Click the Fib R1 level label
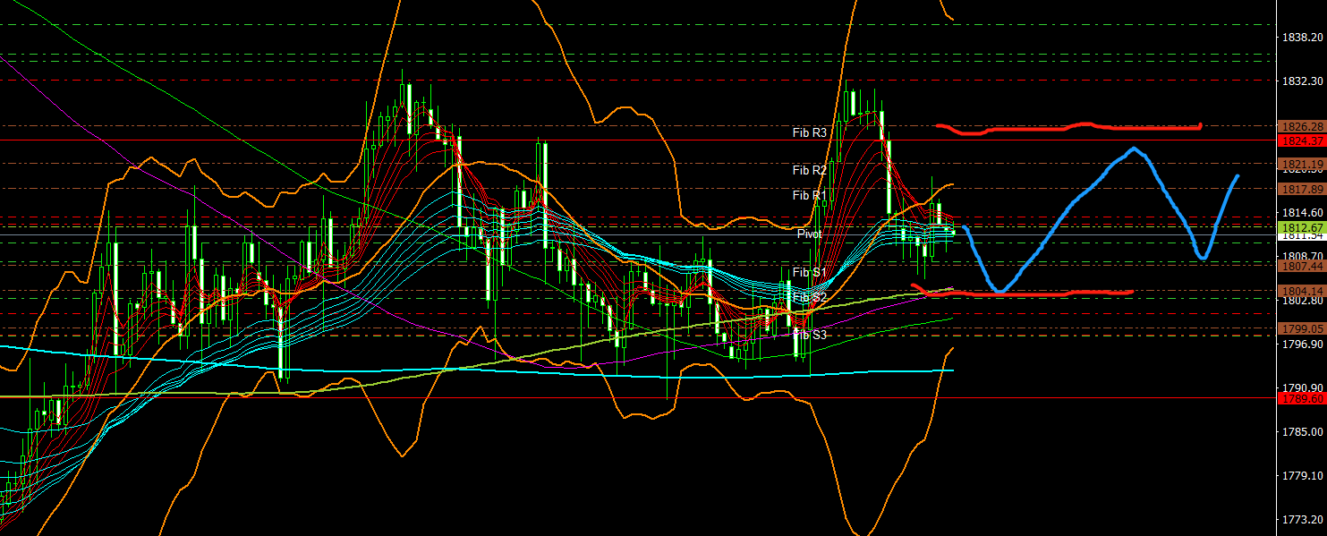 (x=810, y=195)
